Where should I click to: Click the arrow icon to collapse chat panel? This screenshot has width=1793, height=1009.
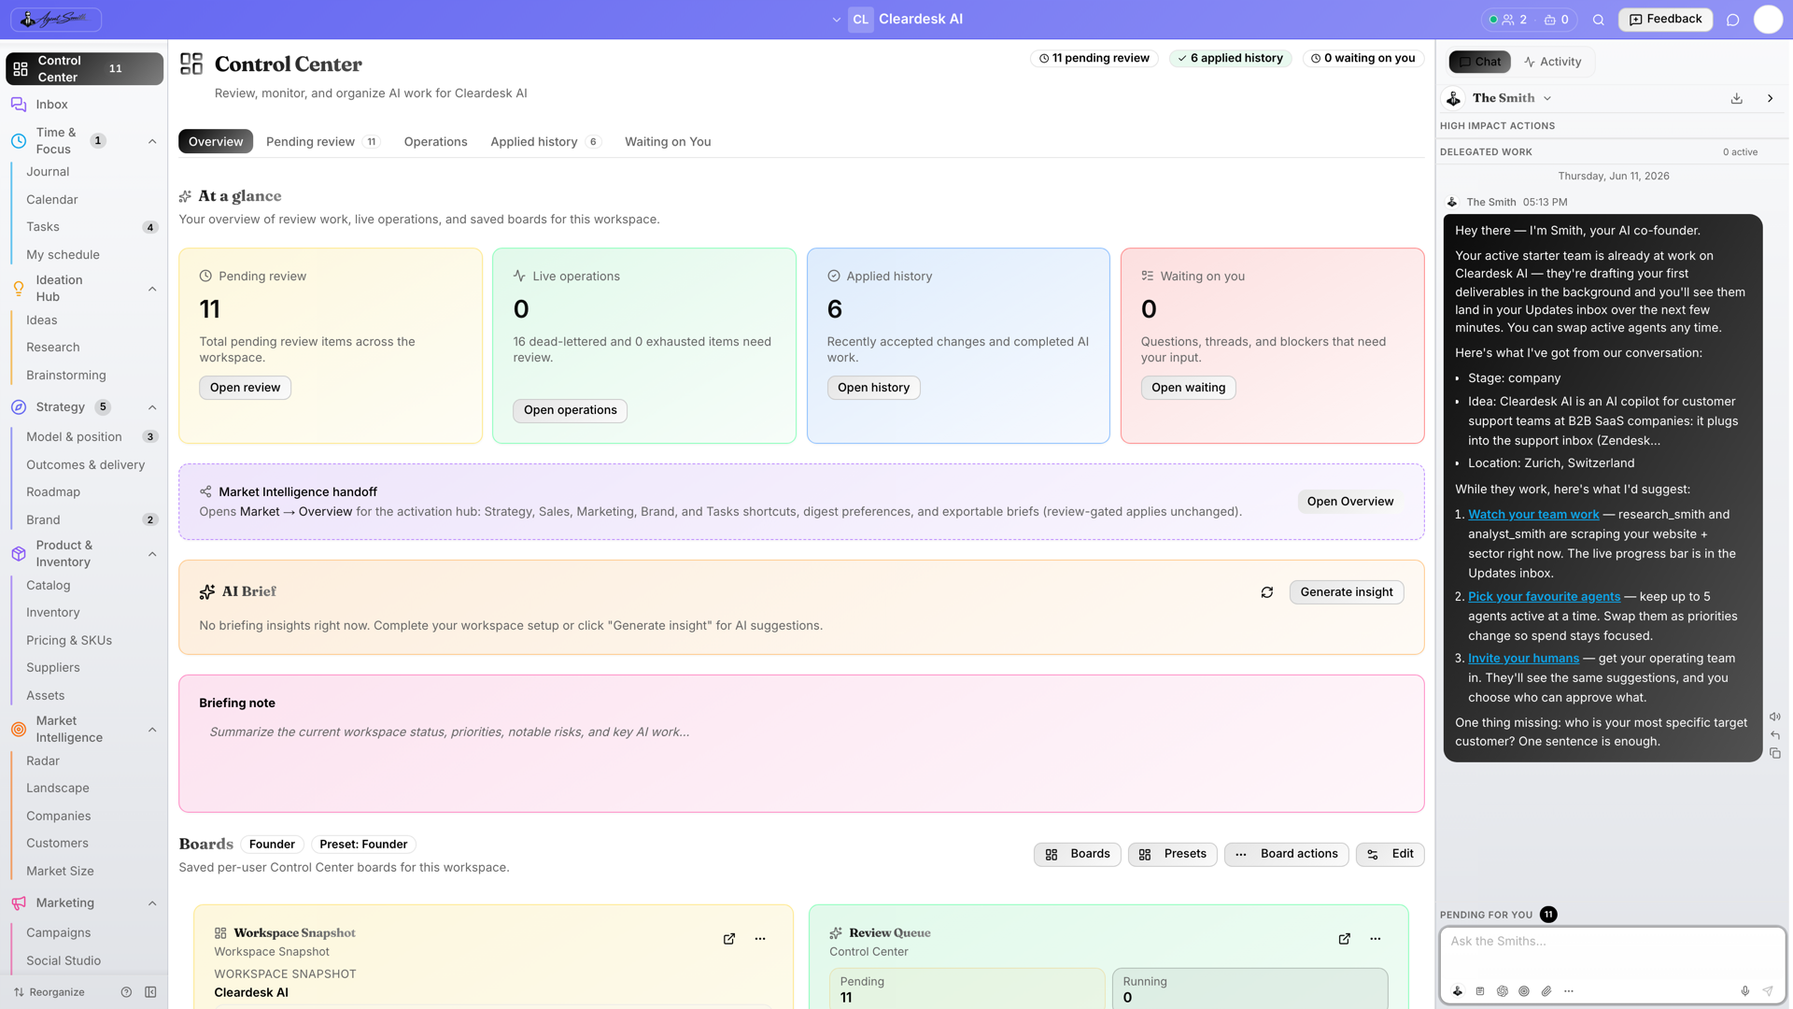point(1771,98)
